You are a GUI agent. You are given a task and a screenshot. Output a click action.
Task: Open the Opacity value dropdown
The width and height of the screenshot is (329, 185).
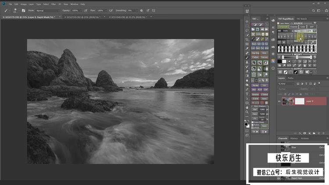(81, 11)
